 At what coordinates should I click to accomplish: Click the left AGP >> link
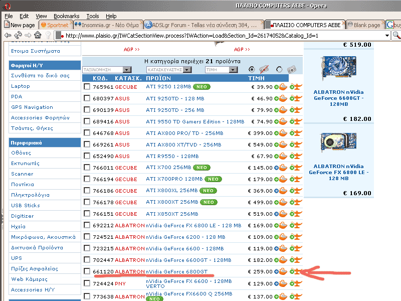(x=132, y=49)
